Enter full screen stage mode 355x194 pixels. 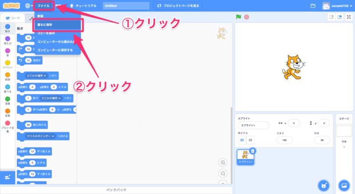(x=349, y=17)
